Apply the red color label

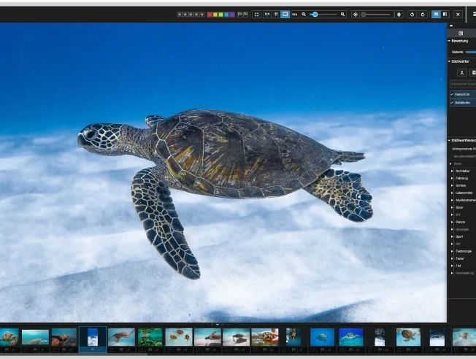coord(210,15)
